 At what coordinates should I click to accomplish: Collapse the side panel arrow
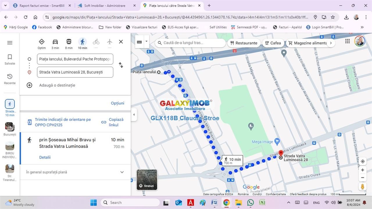coord(134,114)
